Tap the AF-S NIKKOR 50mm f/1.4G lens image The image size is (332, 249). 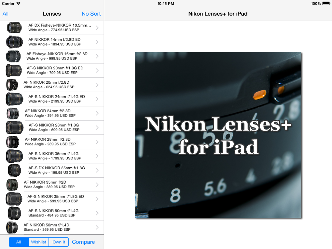click(14, 213)
